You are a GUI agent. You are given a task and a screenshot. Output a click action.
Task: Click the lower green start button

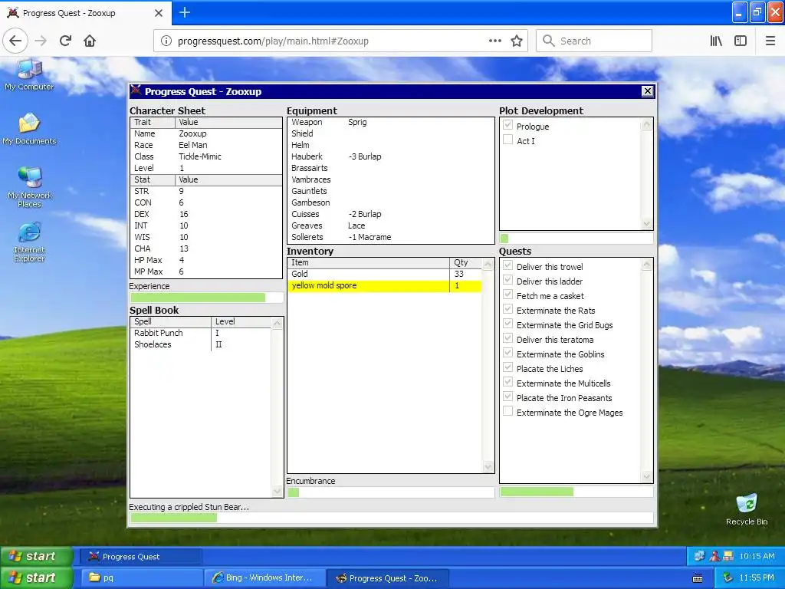click(x=37, y=578)
